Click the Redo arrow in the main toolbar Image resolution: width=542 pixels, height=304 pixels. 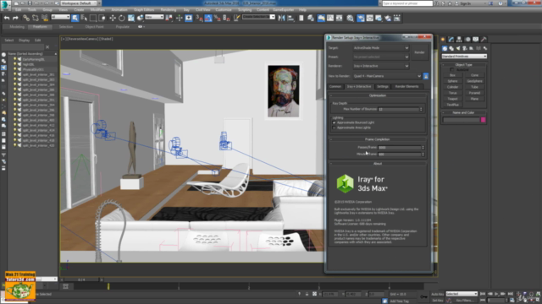coord(15,18)
